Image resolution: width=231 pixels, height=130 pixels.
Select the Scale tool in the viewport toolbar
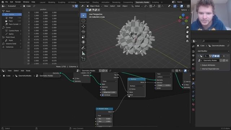click(x=83, y=37)
